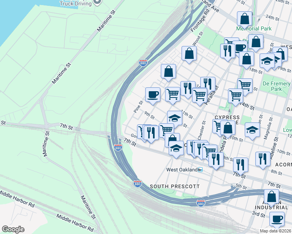The height and width of the screenshot is (234, 292).
Task: Click the shopping bag marker left of 18th St label
Action: (x=246, y=60)
